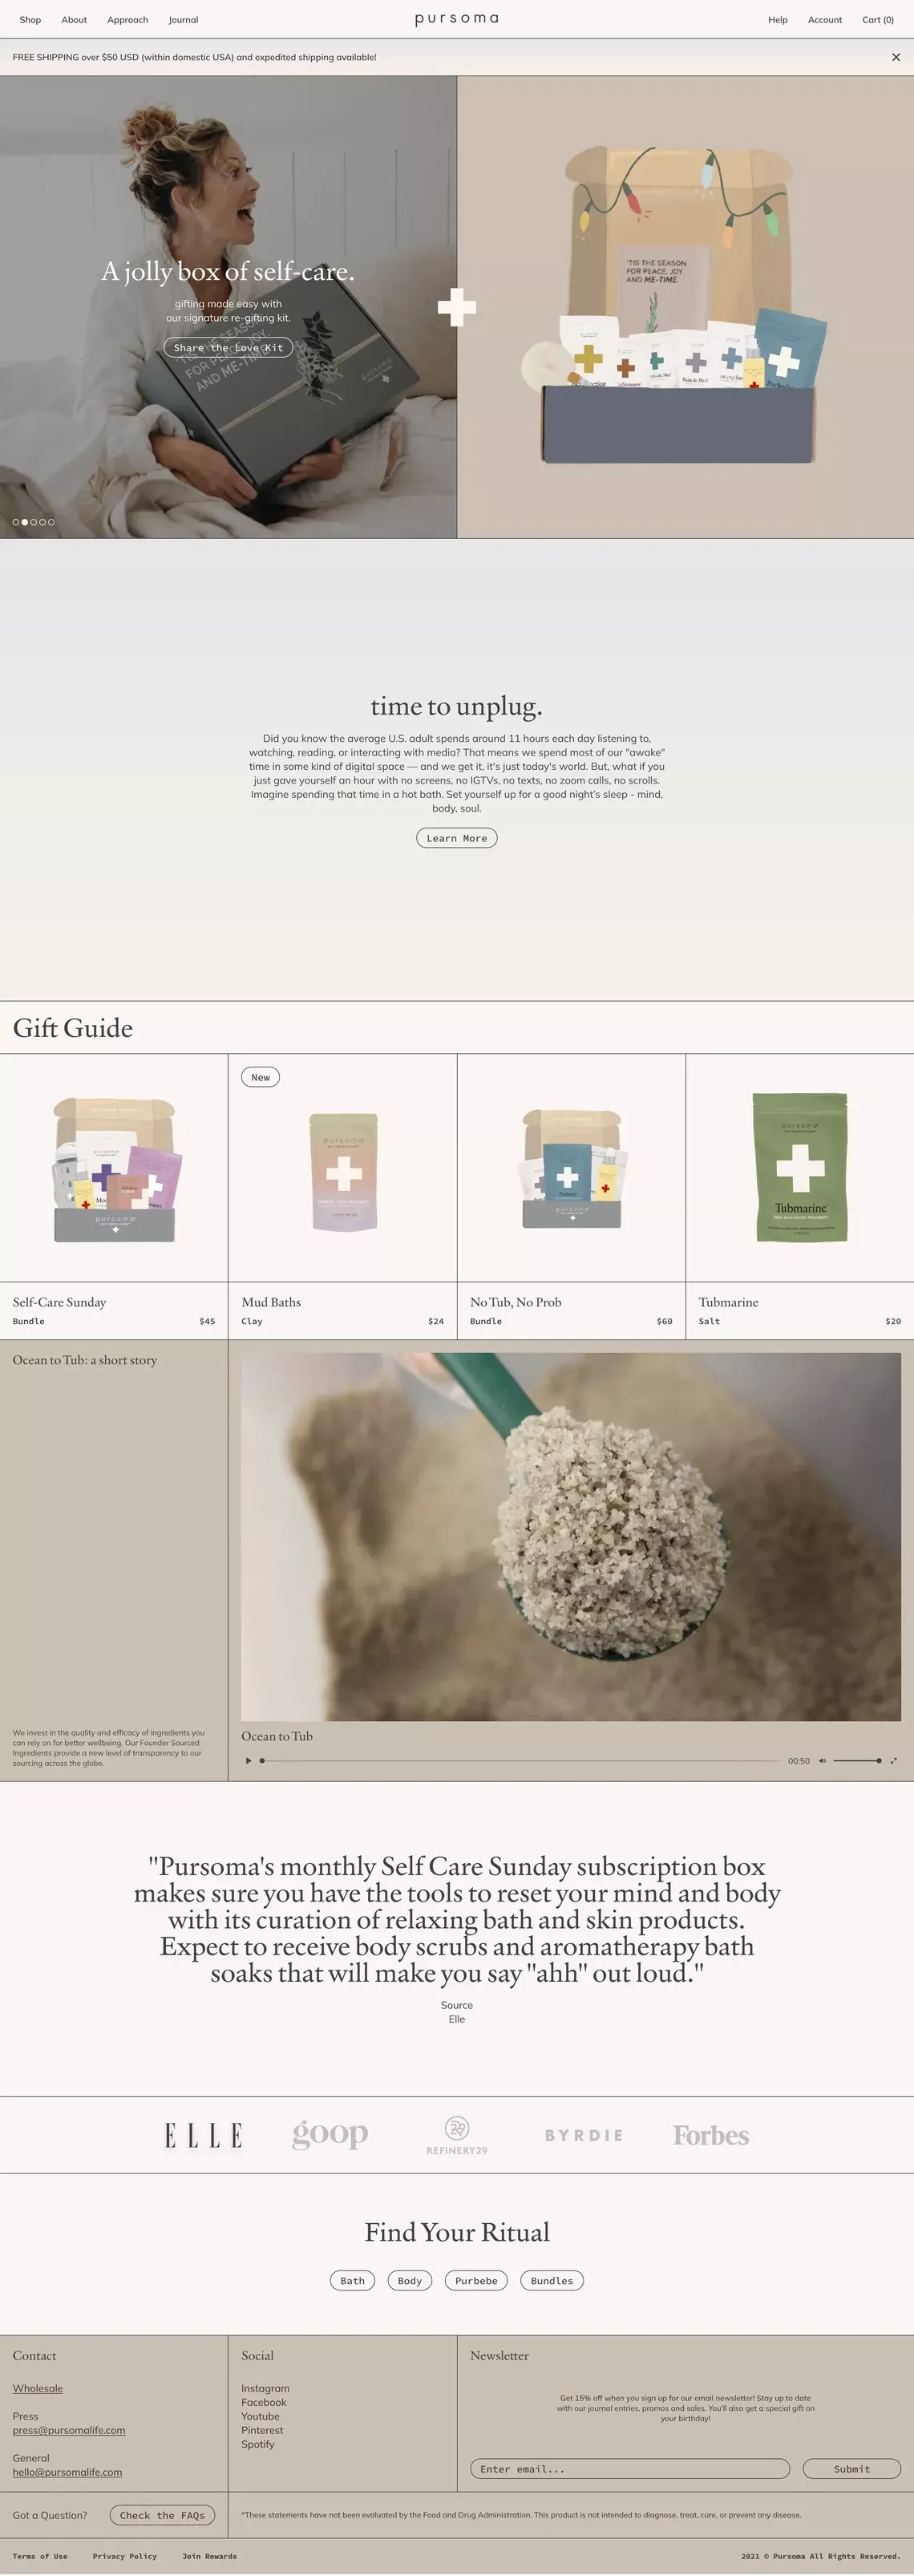This screenshot has width=914, height=2576.
Task: Click hello@pursomalife.com email link
Action: pyautogui.click(x=67, y=2472)
